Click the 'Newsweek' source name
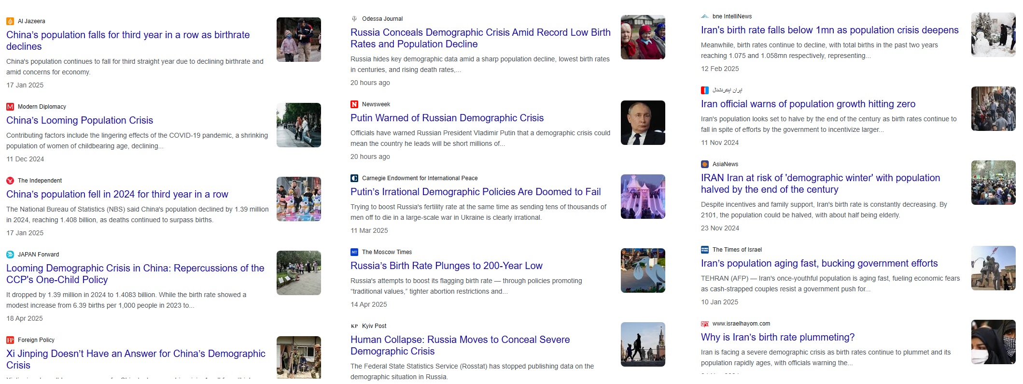 [x=376, y=104]
